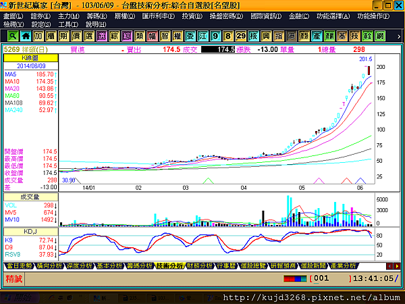
Task: Click the 001 code input field
Action: [x=331, y=278]
